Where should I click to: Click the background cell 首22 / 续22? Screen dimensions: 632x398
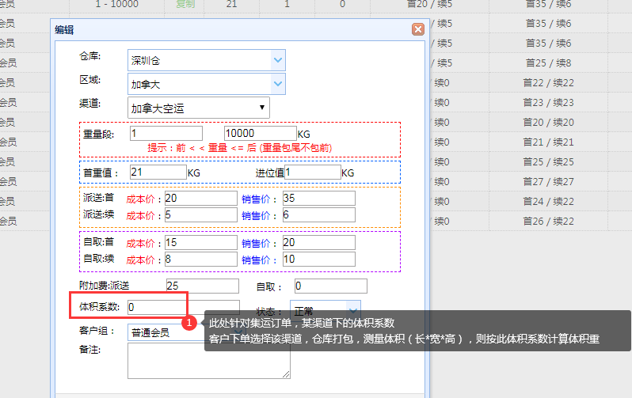click(x=548, y=82)
